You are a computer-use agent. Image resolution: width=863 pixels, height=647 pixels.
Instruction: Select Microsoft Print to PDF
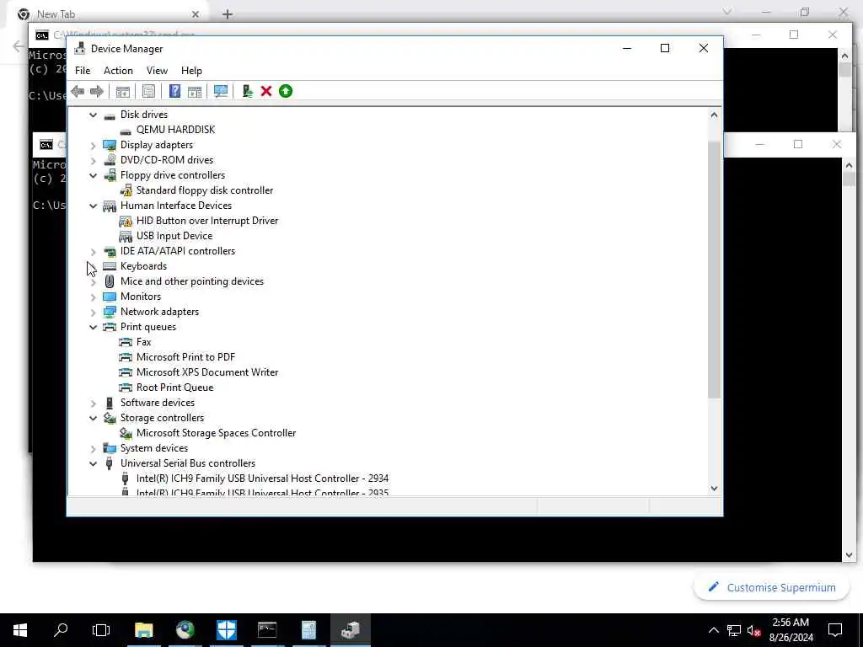click(186, 357)
